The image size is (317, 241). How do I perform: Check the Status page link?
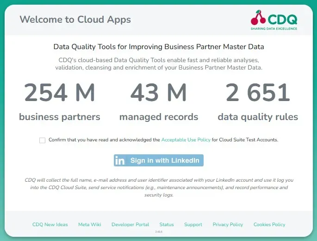(167, 224)
